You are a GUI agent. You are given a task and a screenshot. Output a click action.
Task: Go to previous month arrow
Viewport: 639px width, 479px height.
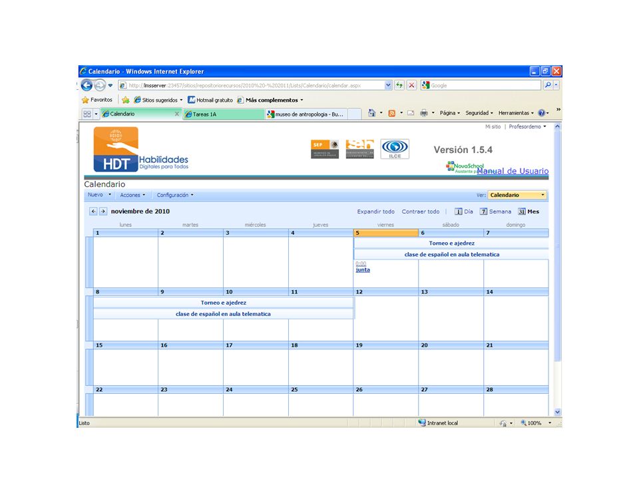tap(93, 212)
